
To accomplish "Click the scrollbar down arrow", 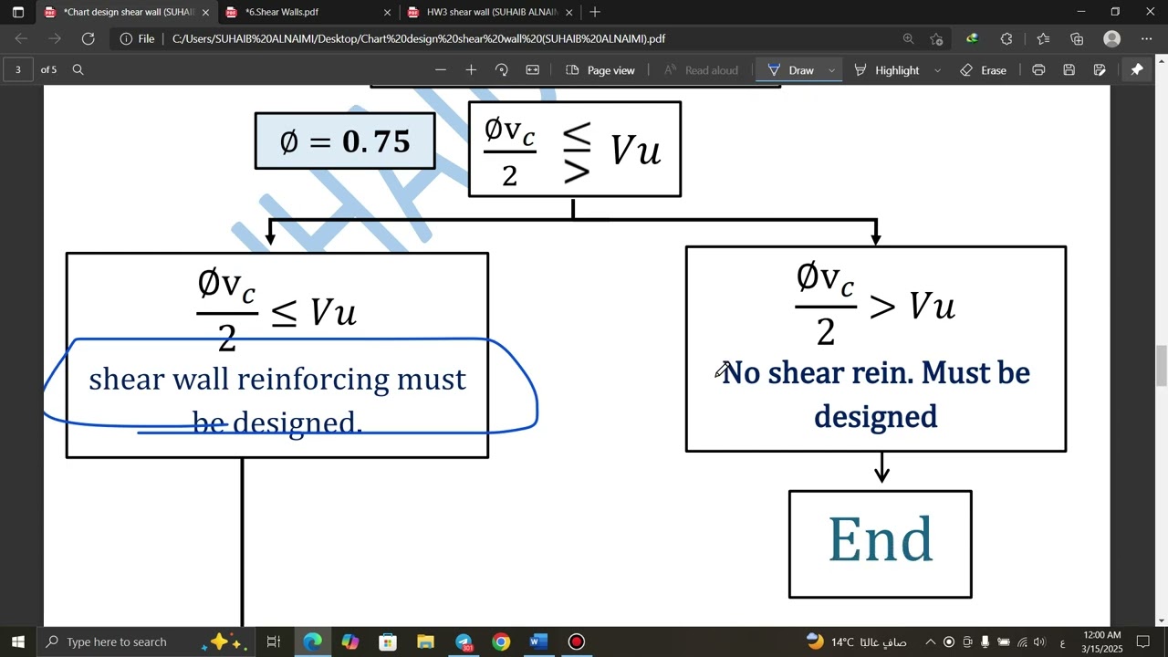I will [x=1161, y=620].
